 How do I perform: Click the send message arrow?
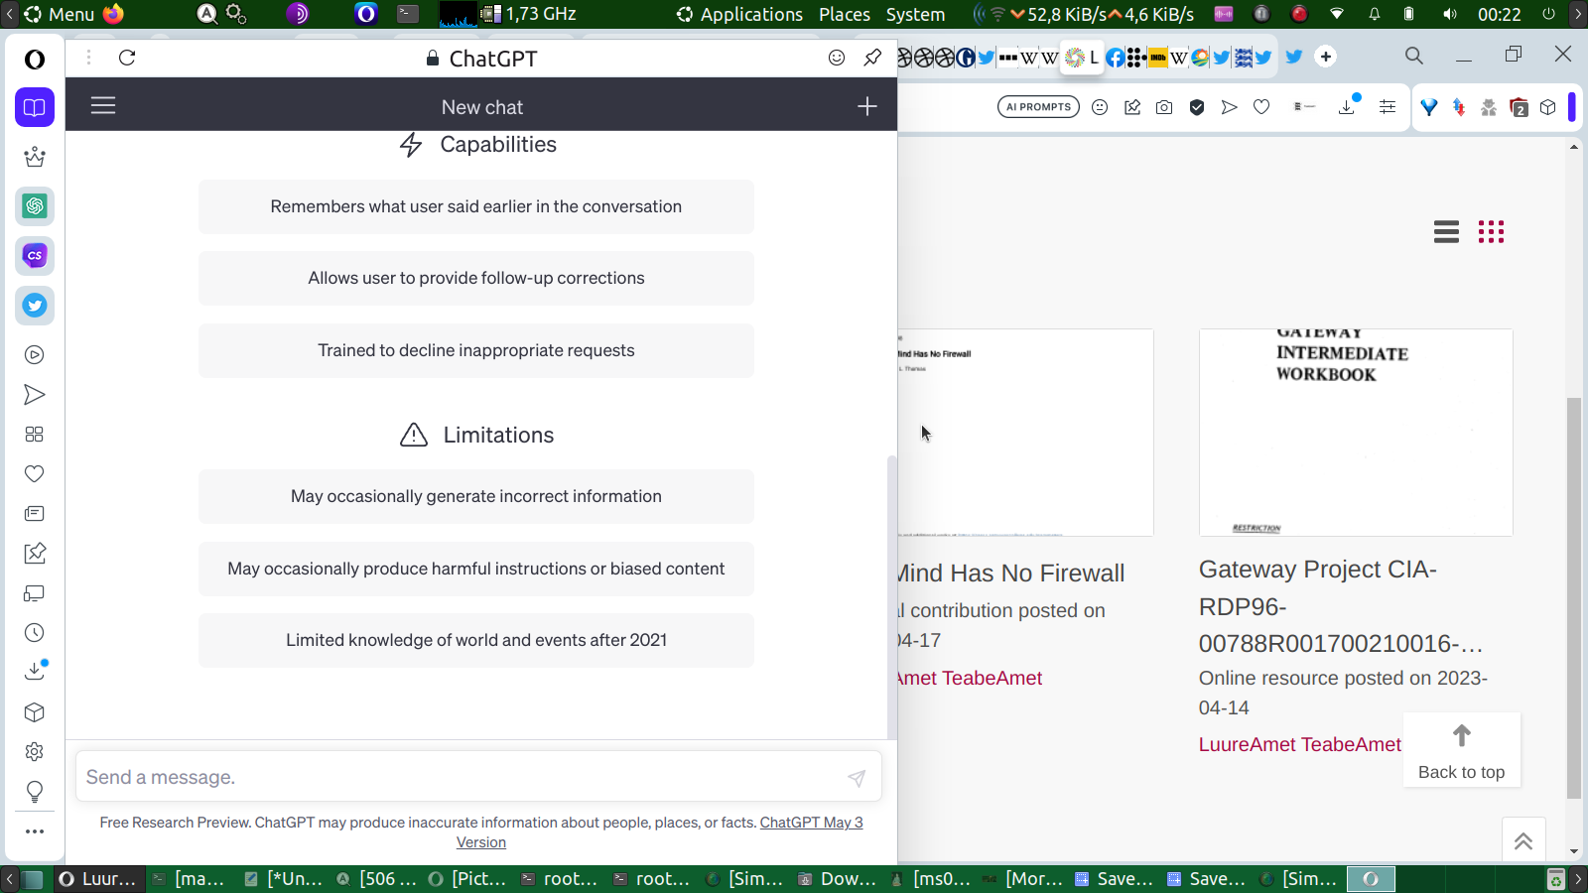(x=857, y=778)
